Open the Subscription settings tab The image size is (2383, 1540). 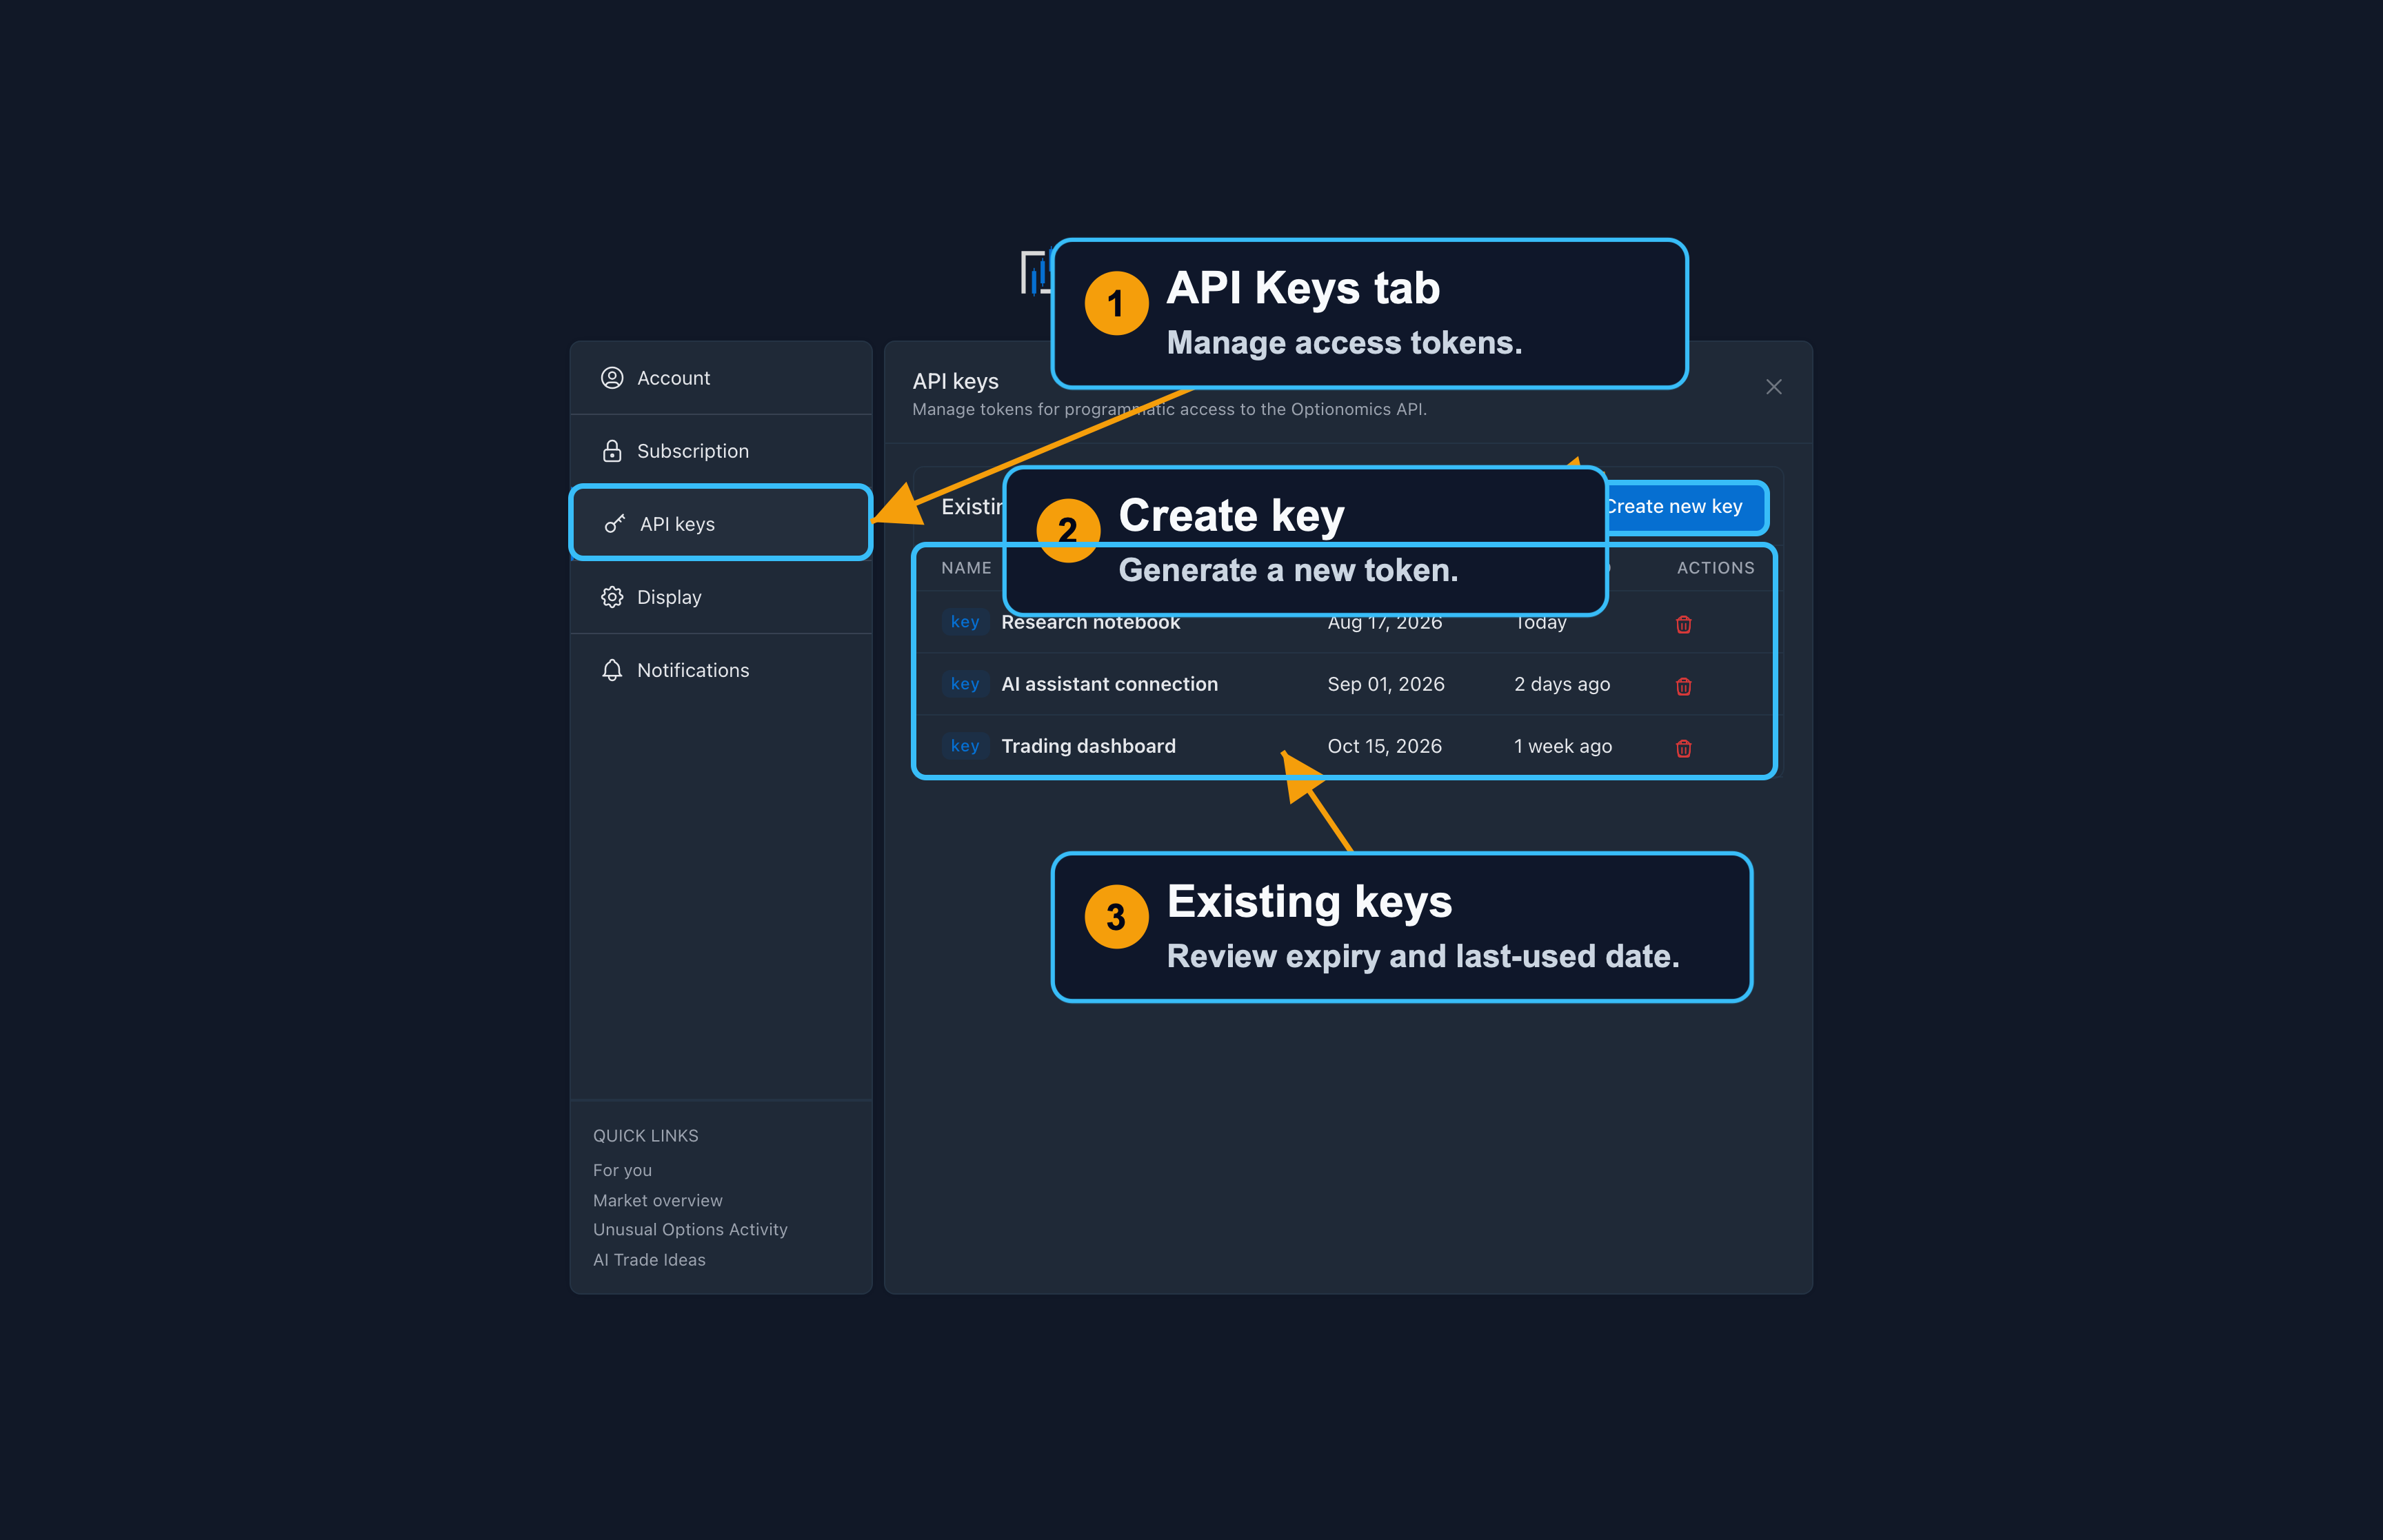click(x=720, y=451)
